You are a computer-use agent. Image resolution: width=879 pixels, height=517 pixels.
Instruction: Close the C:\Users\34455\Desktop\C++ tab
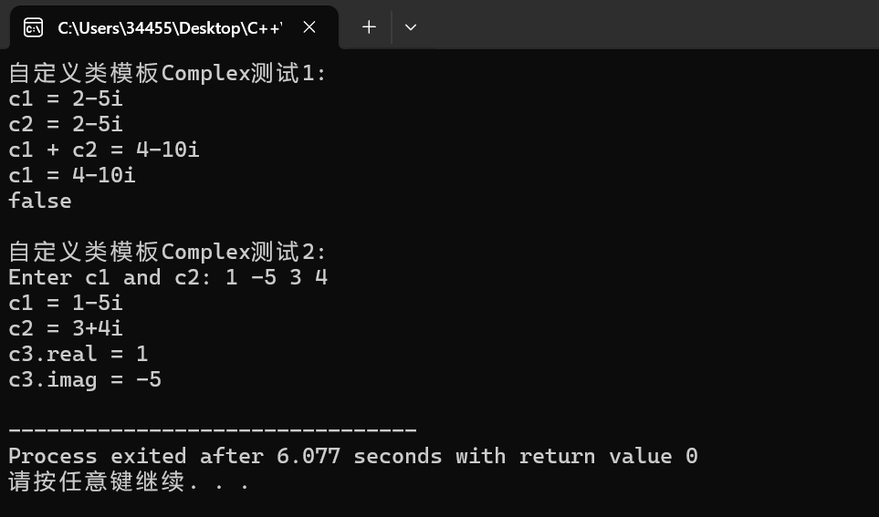pyautogui.click(x=309, y=26)
